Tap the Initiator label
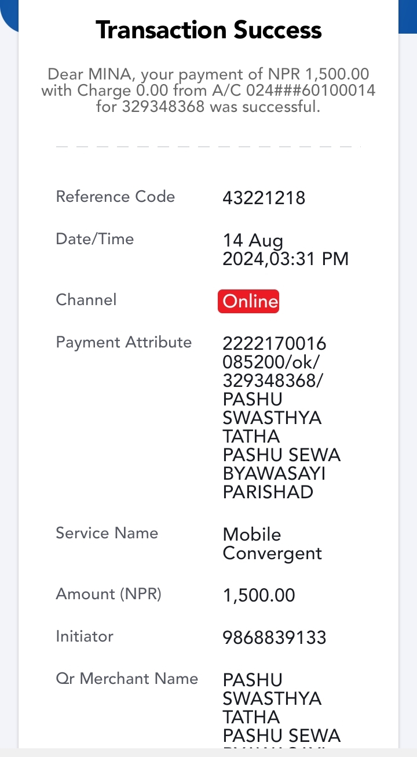The height and width of the screenshot is (757, 417). click(x=85, y=636)
